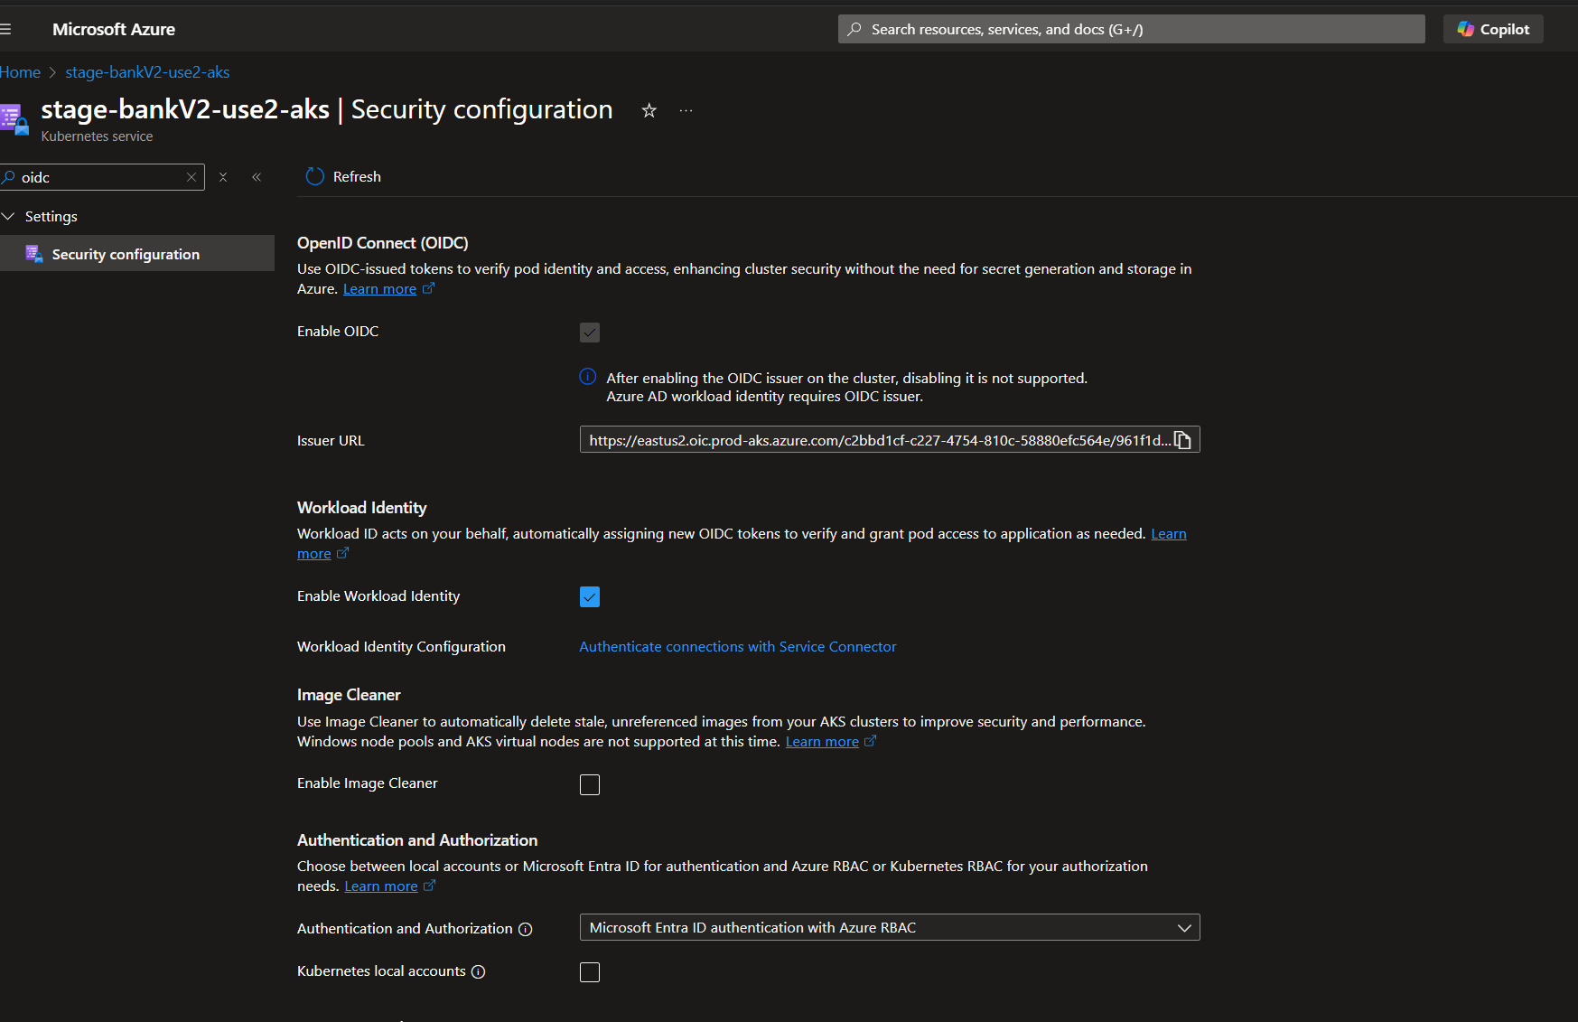Click info icon next to Kubernetes local accounts
The width and height of the screenshot is (1578, 1022).
point(479,972)
